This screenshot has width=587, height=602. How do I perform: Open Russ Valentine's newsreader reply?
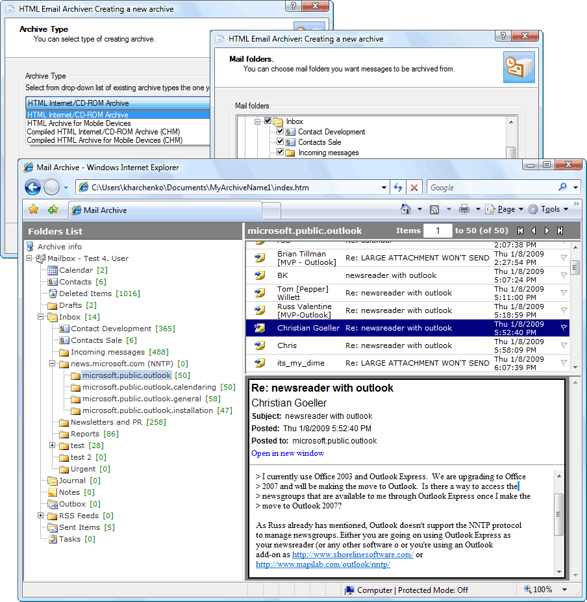407,310
